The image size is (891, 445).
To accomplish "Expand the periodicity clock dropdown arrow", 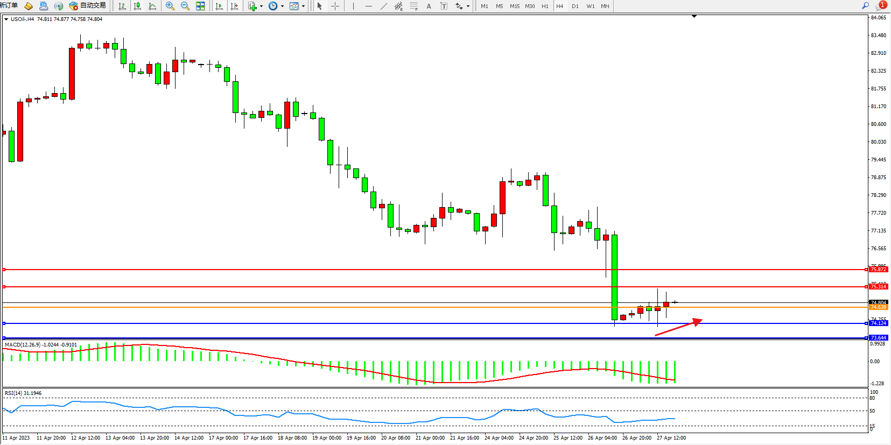I will (282, 6).
